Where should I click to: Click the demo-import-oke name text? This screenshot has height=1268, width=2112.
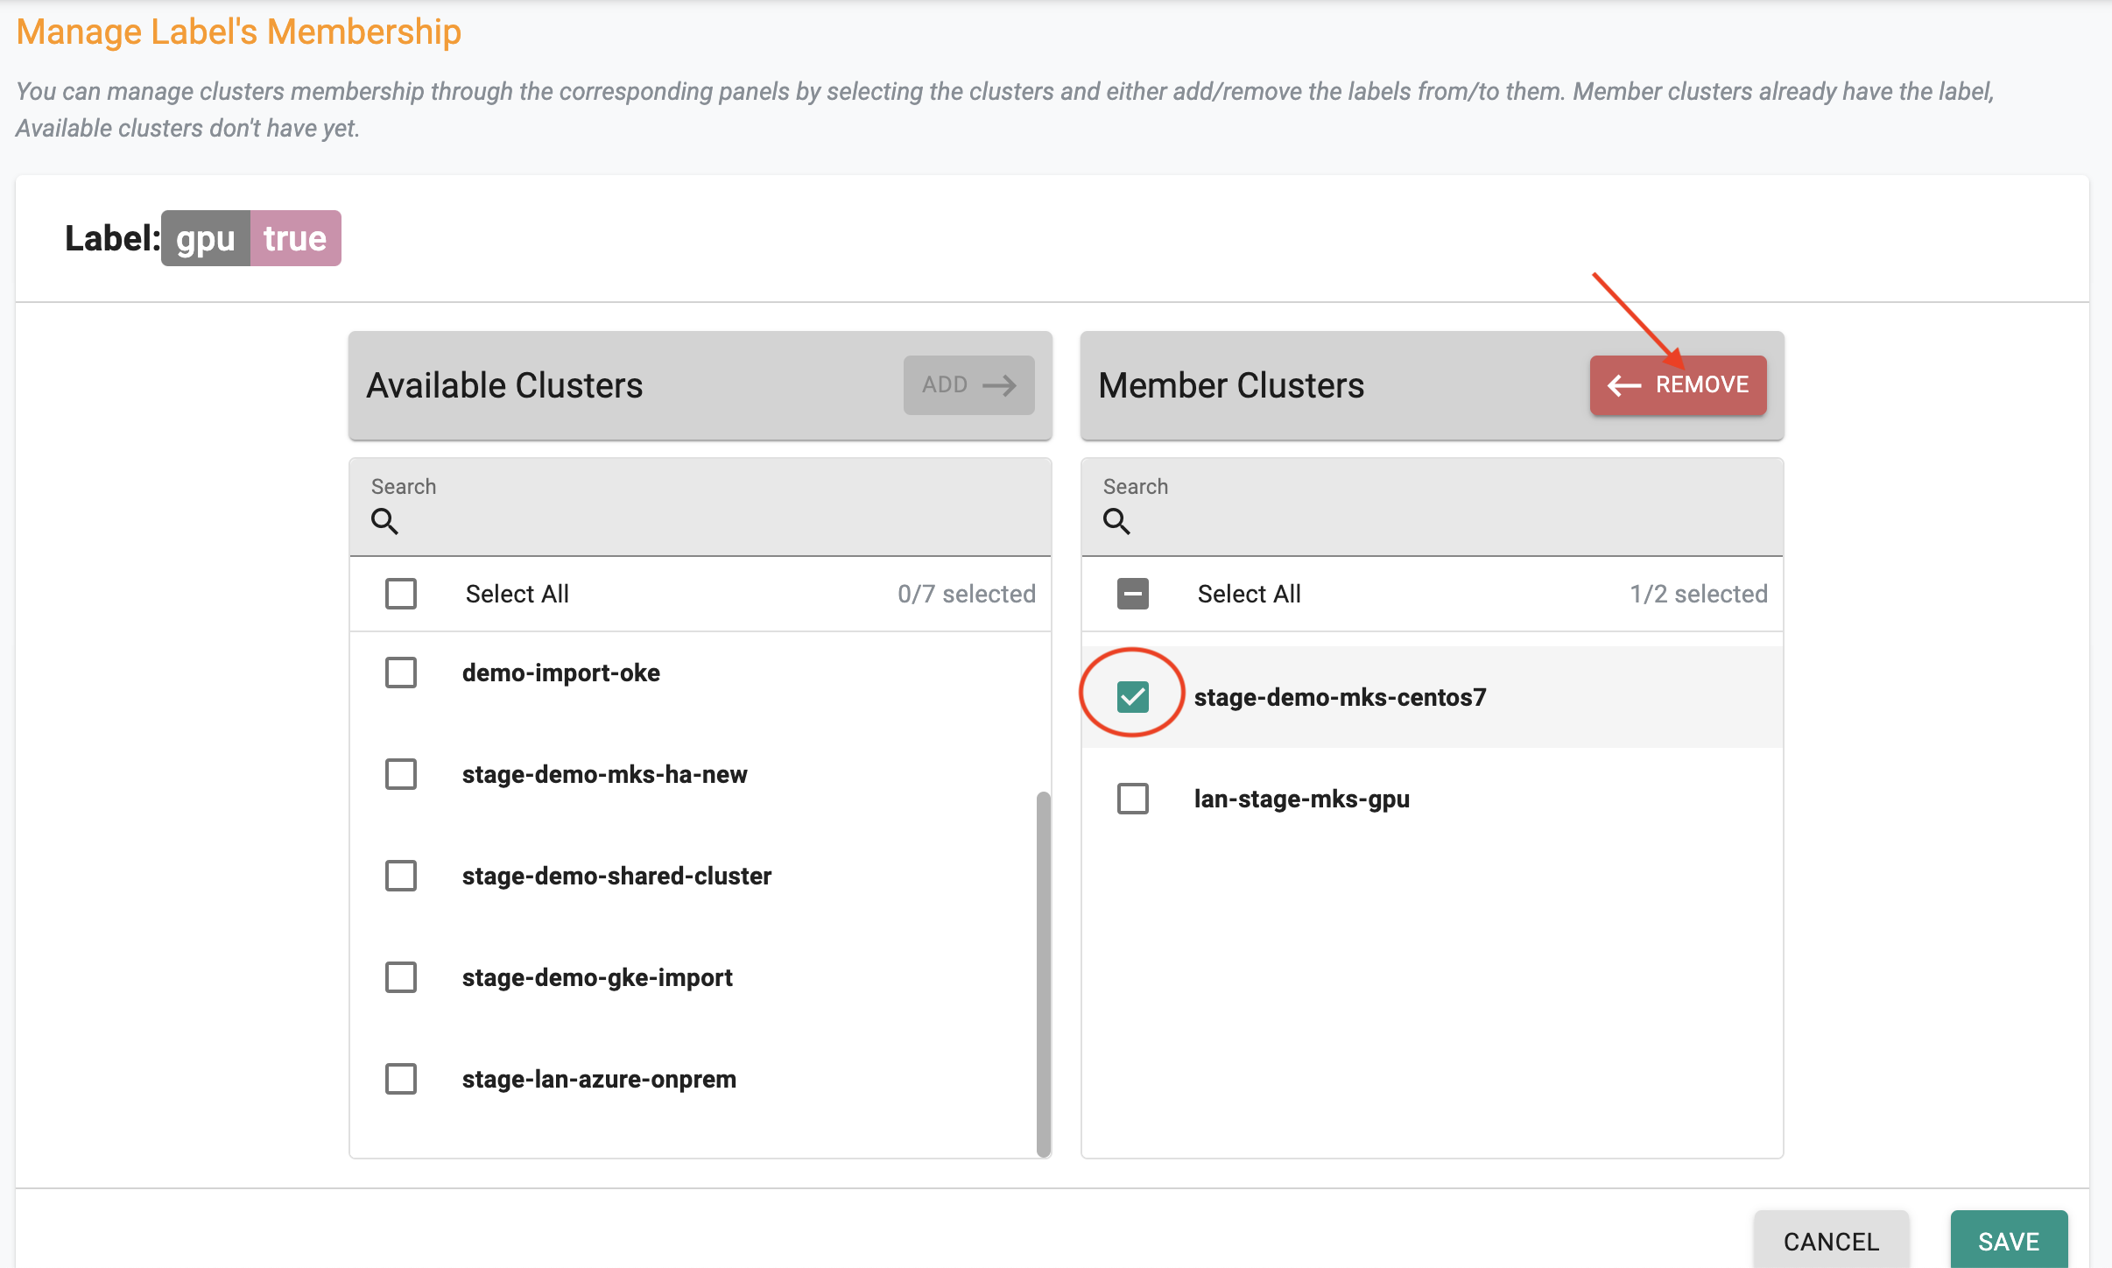click(x=561, y=673)
